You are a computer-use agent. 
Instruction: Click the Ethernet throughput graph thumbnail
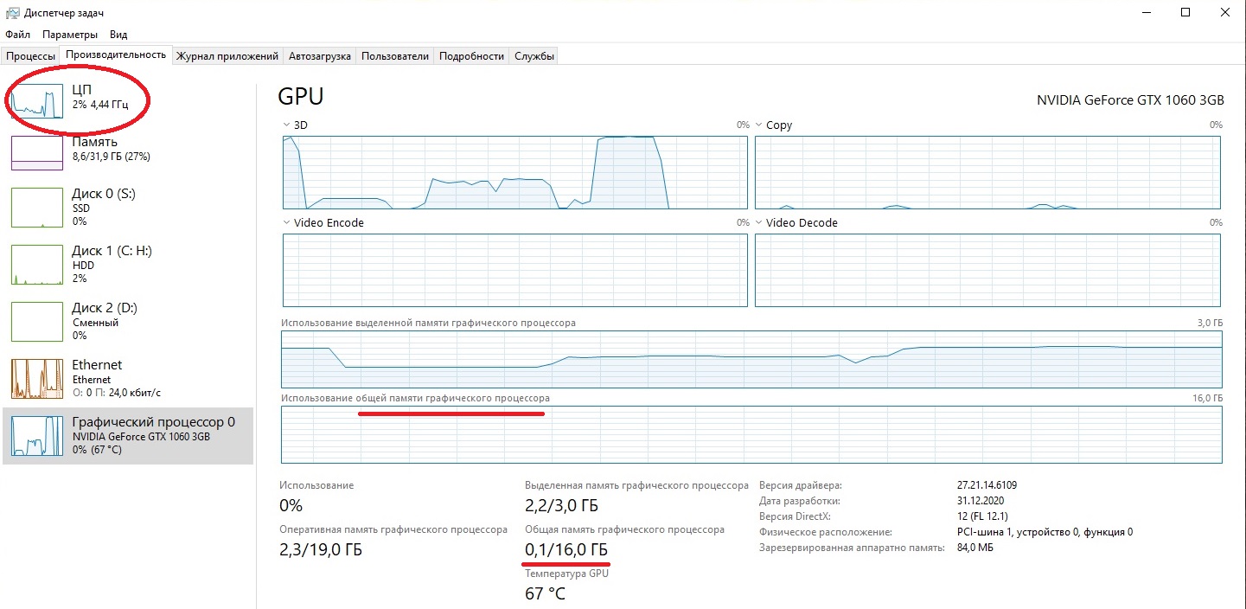pos(37,379)
